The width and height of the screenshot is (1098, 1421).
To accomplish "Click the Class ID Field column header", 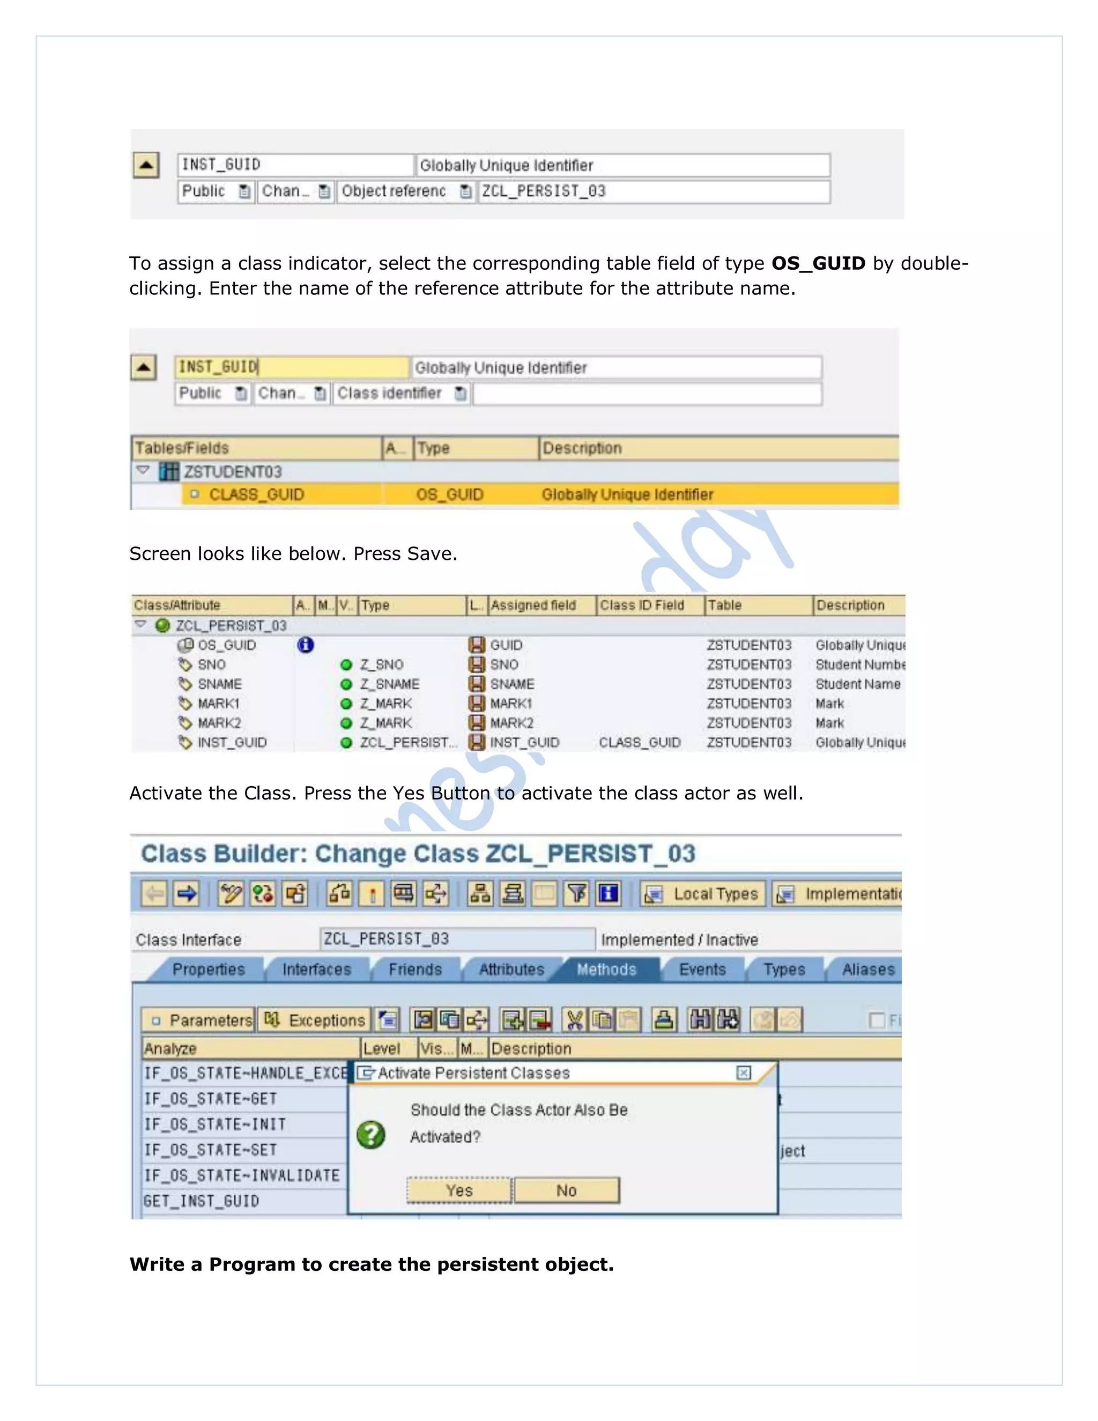I will point(650,605).
